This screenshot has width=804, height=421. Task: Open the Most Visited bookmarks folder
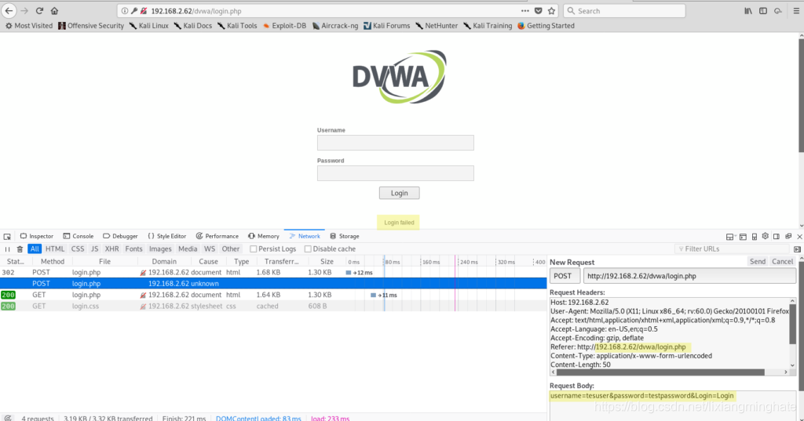pyautogui.click(x=29, y=26)
